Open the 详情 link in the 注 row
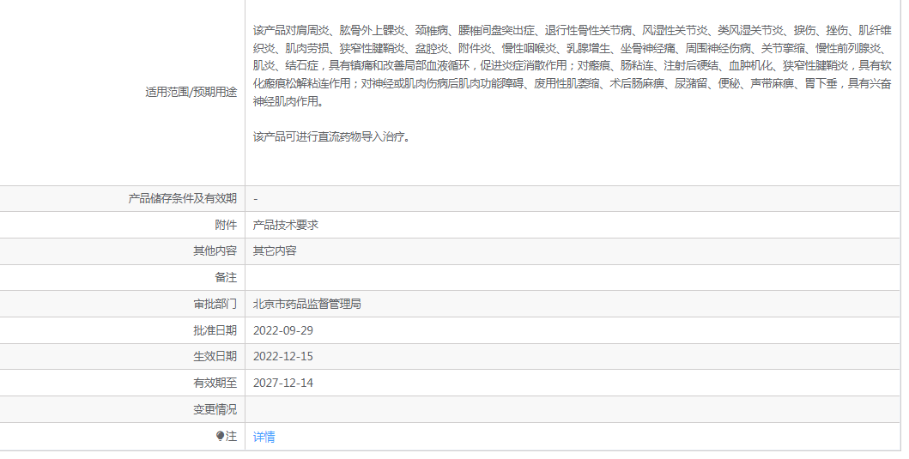Image resolution: width=909 pixels, height=459 pixels. pos(264,437)
